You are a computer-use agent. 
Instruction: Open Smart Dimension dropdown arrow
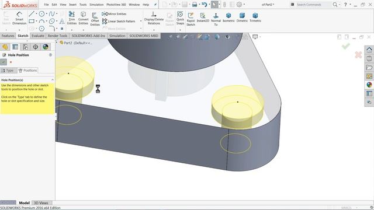(x=19, y=30)
